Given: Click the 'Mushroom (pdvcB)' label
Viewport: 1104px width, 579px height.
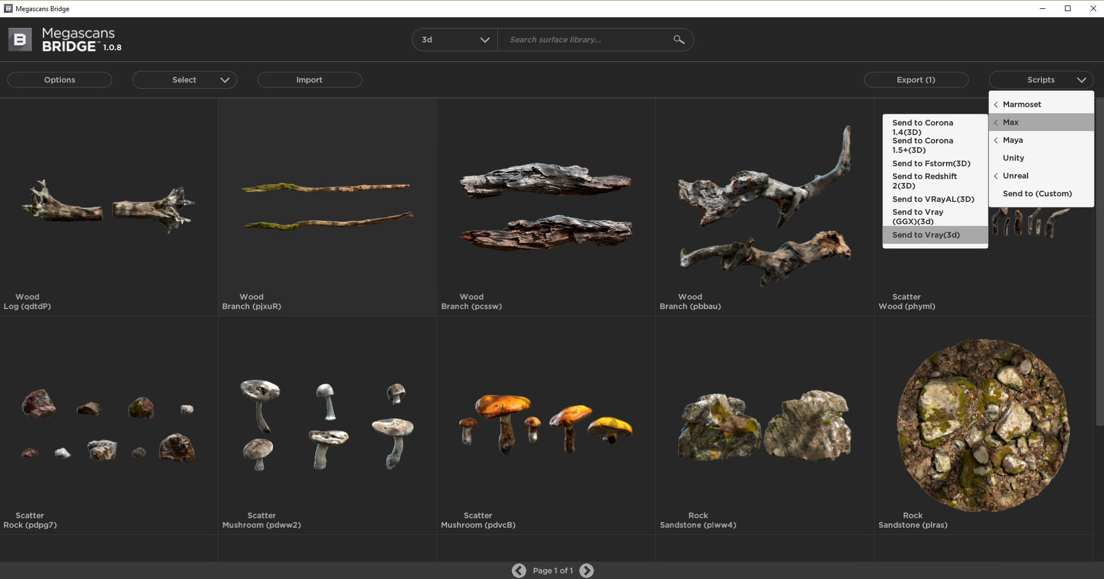Looking at the screenshot, I should (478, 525).
